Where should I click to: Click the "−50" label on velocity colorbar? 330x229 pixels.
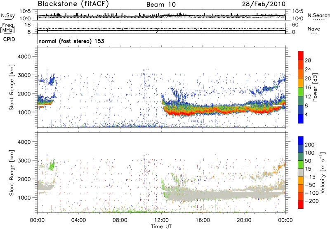tap(310, 185)
